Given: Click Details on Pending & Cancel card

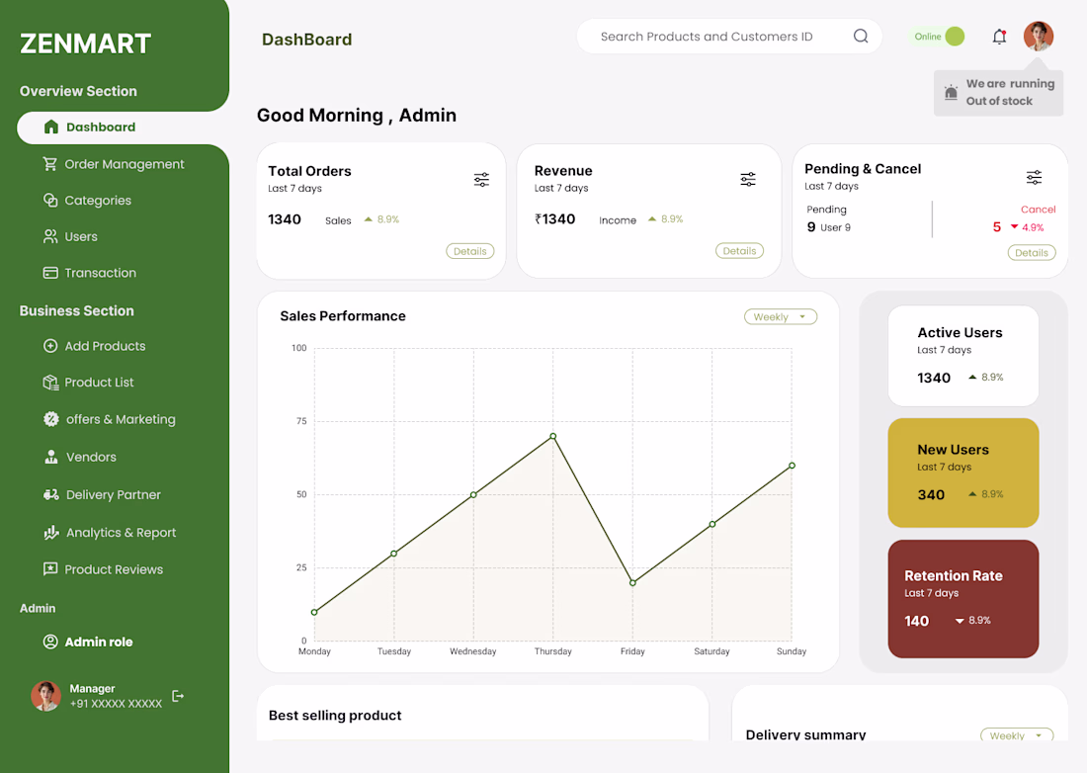Looking at the screenshot, I should (1032, 252).
